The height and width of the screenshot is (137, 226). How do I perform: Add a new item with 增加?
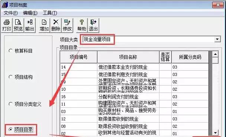(44, 26)
